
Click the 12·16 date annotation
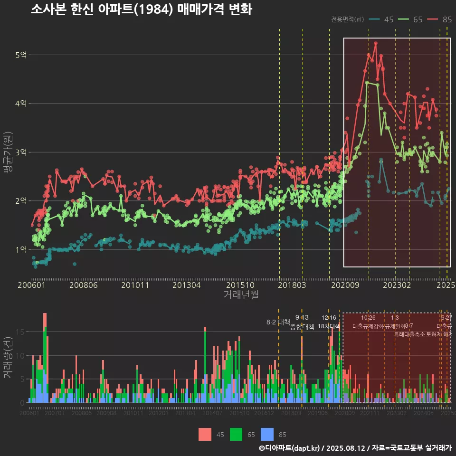click(329, 318)
